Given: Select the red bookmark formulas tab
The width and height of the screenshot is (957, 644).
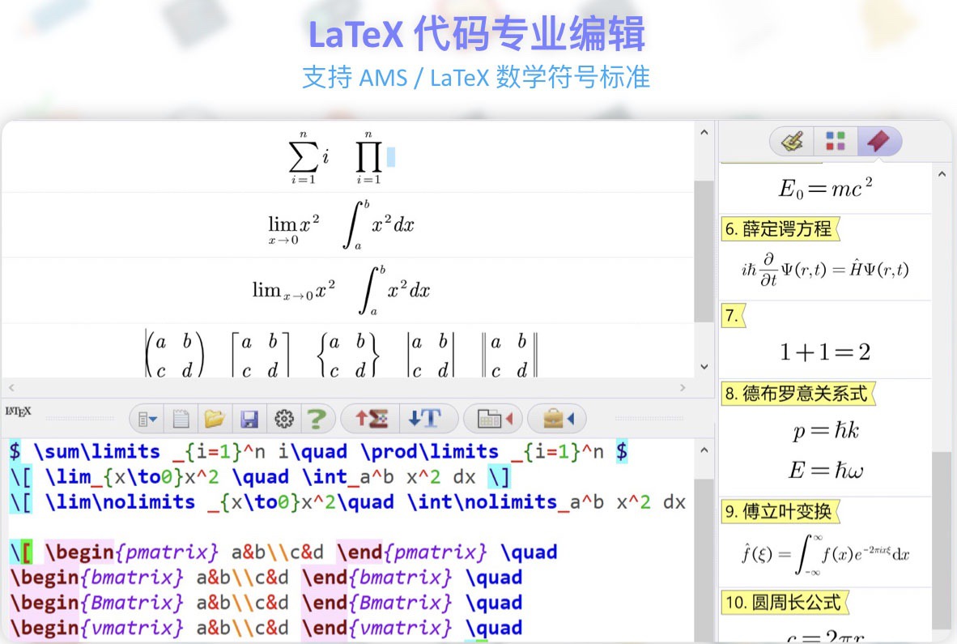Looking at the screenshot, I should click(878, 142).
